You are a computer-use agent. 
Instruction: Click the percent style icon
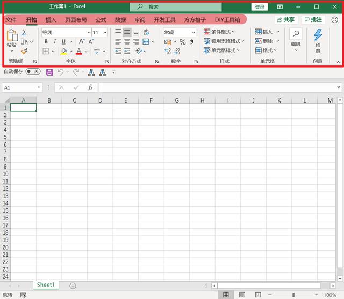[182, 42]
